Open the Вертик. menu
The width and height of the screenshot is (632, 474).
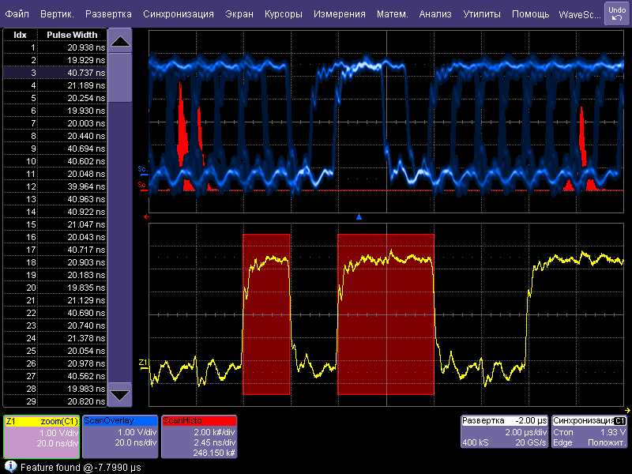coord(57,13)
